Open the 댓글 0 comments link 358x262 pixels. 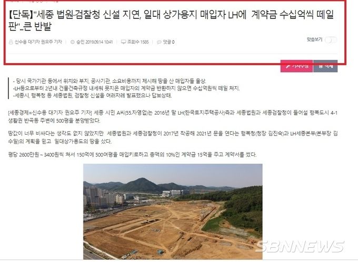pyautogui.click(x=168, y=42)
